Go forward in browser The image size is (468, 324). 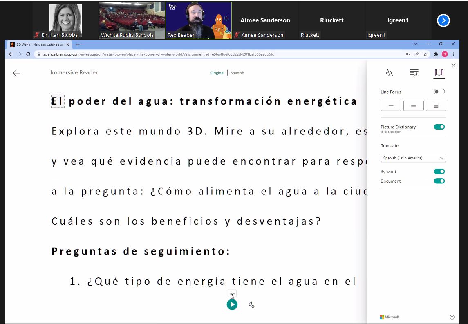pyautogui.click(x=19, y=54)
